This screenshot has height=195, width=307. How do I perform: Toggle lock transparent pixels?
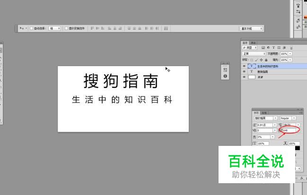[252, 60]
